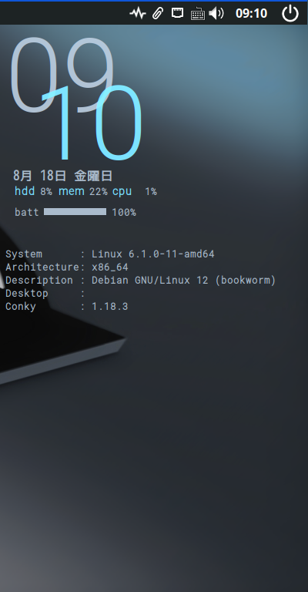Viewport: 308px width, 592px height.
Task: Click the 09:10 panel clock
Action: [x=251, y=14]
